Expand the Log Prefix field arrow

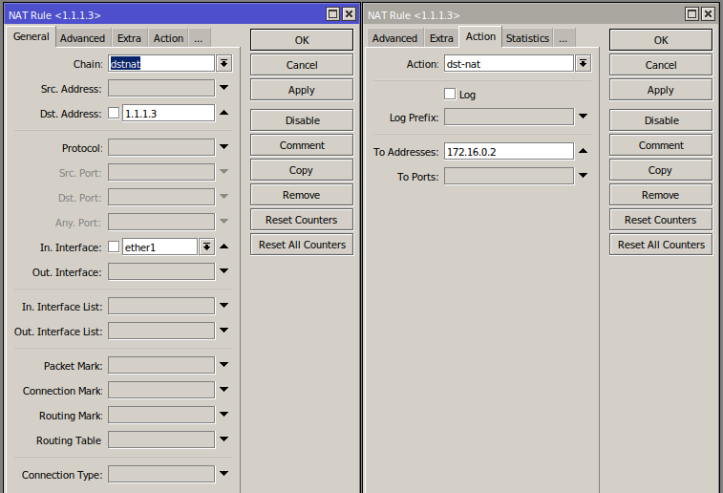(x=584, y=117)
